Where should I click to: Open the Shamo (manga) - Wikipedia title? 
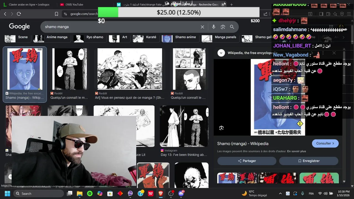[243, 143]
